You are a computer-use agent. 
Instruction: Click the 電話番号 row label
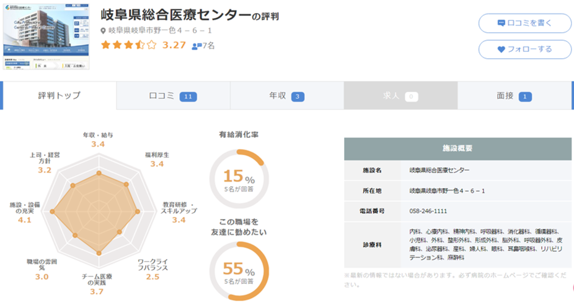(372, 211)
